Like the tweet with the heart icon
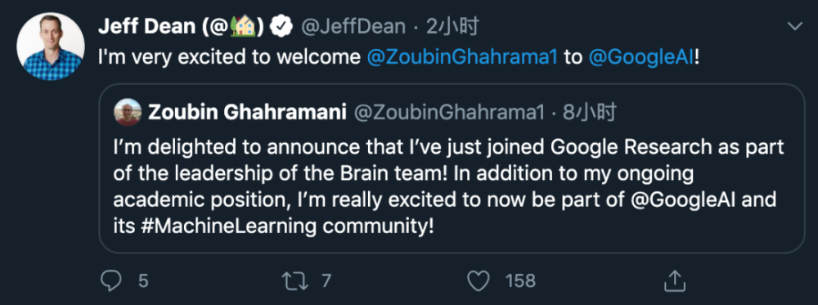 [x=478, y=281]
